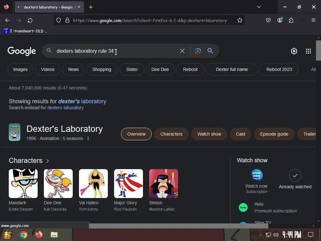This screenshot has height=241, width=321.
Task: Open the Pocket save icon
Action: (268, 20)
